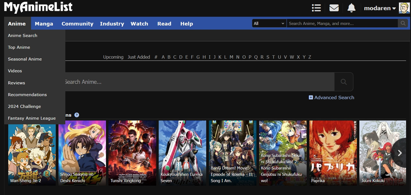Expand the modaren account dropdown
The image size is (411, 195).
pyautogui.click(x=380, y=8)
